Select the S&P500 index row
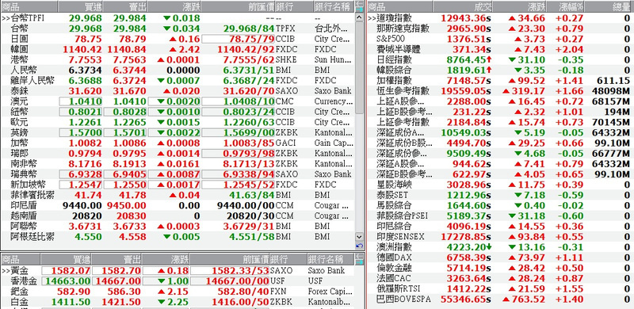The height and width of the screenshot is (309, 634). tap(500, 39)
